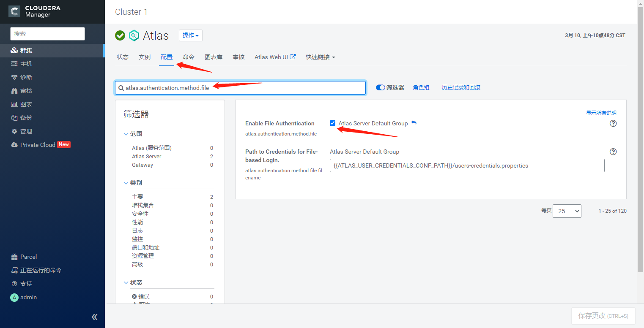Filter by 堆栈集合 category
Viewport: 644px width, 328px height.
pos(143,206)
